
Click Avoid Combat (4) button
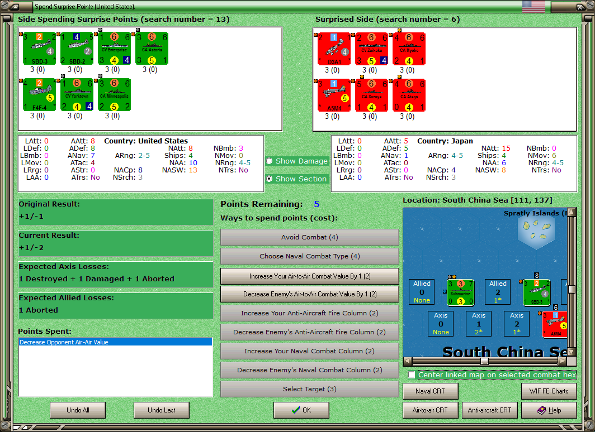[x=310, y=237]
